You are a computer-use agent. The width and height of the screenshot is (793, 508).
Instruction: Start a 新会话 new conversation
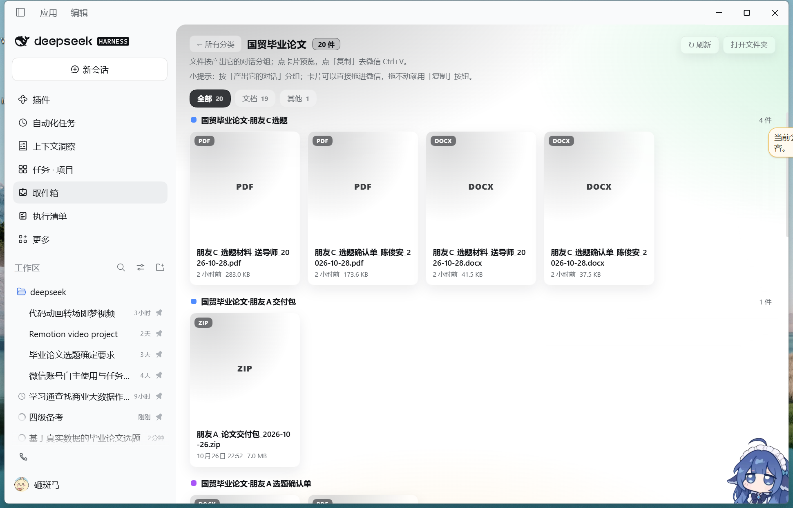[90, 69]
